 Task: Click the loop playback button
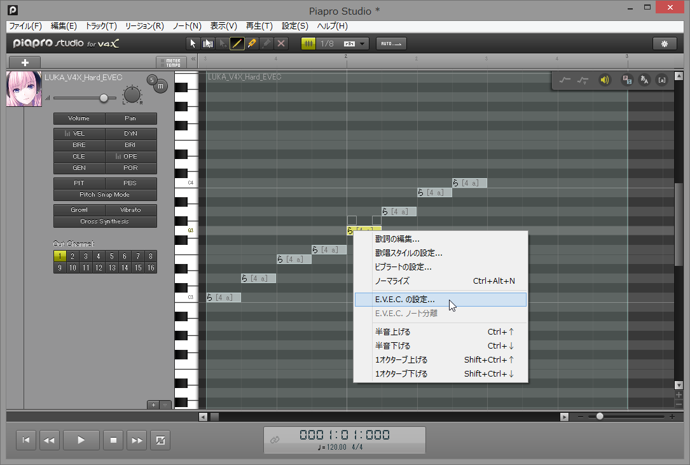point(161,440)
